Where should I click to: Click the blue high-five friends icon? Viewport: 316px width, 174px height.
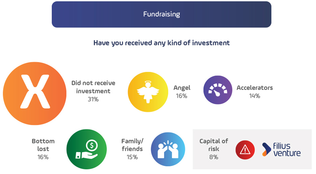168,149
